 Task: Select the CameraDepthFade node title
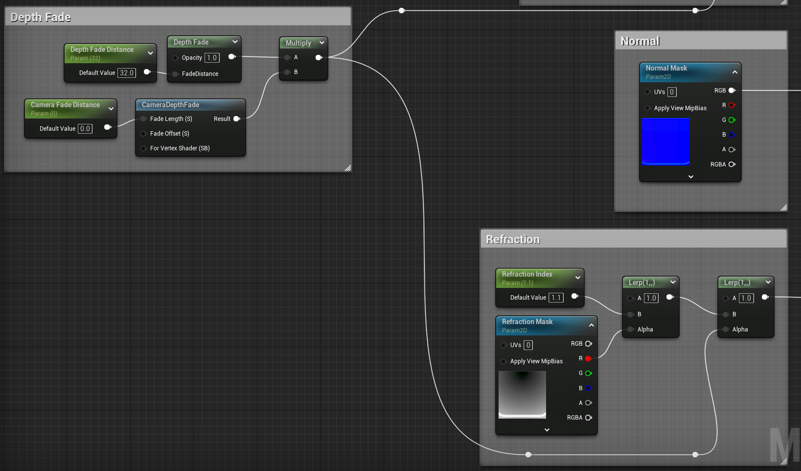coord(171,105)
